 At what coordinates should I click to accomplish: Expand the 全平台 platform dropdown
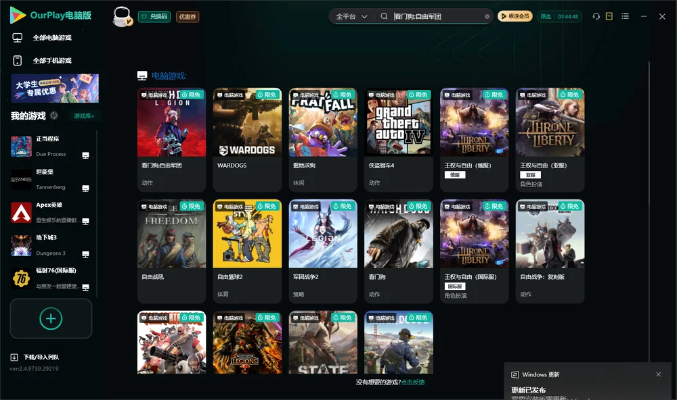351,16
